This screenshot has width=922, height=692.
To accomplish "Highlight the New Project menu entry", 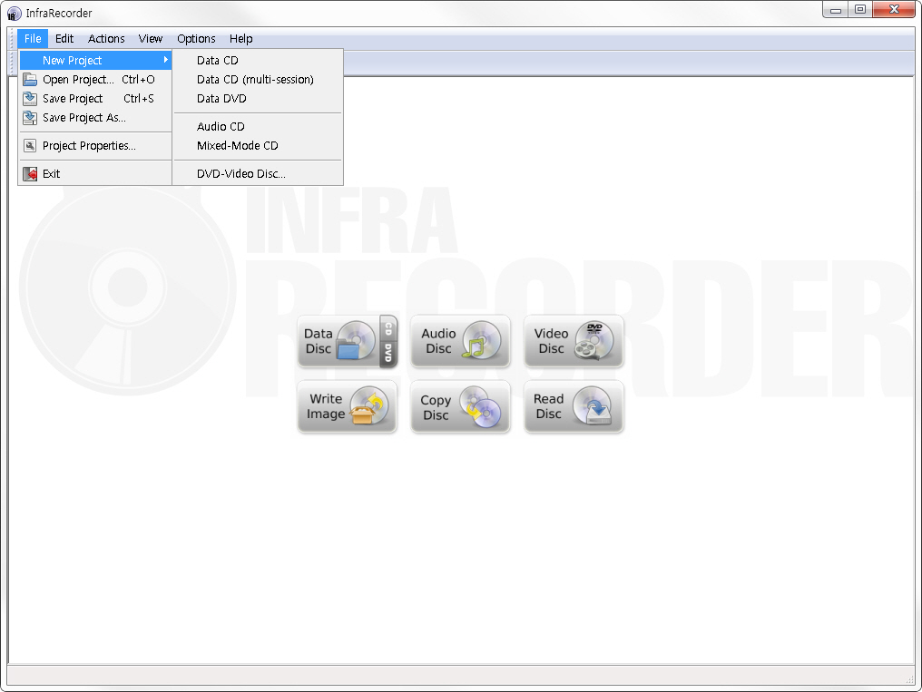I will click(x=95, y=61).
